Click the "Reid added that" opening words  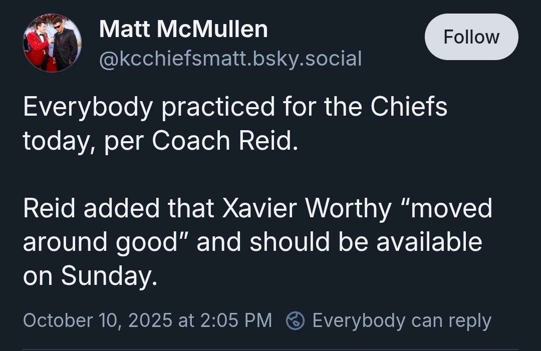point(119,208)
